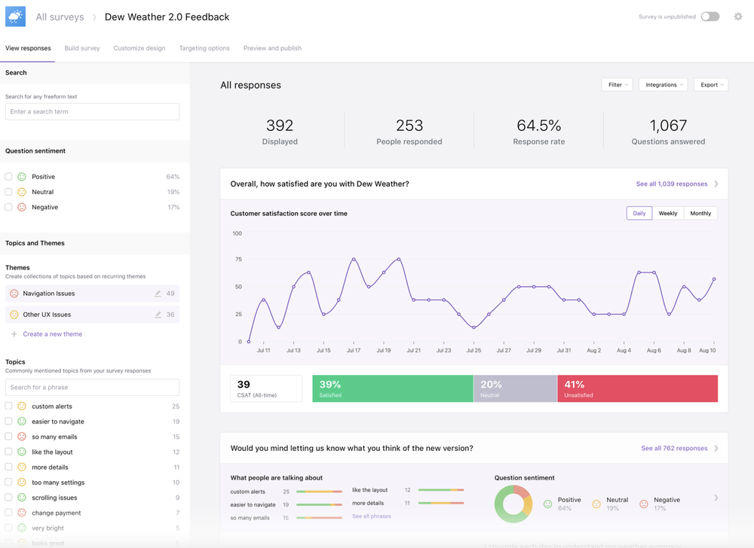Click the green smiley beside Positive in sidebar

tap(22, 177)
